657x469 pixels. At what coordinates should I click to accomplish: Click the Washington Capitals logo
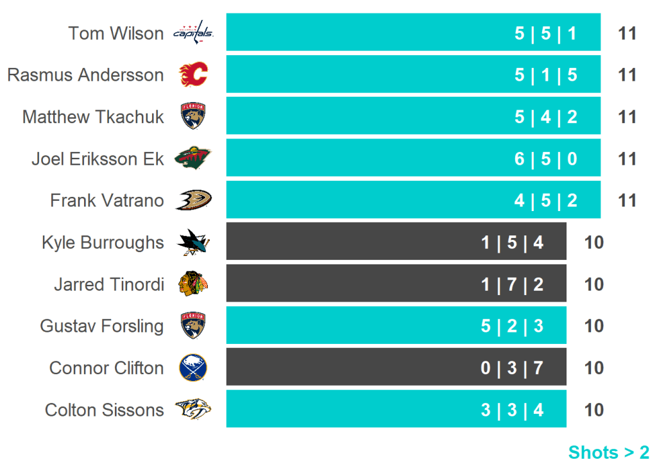(x=193, y=32)
